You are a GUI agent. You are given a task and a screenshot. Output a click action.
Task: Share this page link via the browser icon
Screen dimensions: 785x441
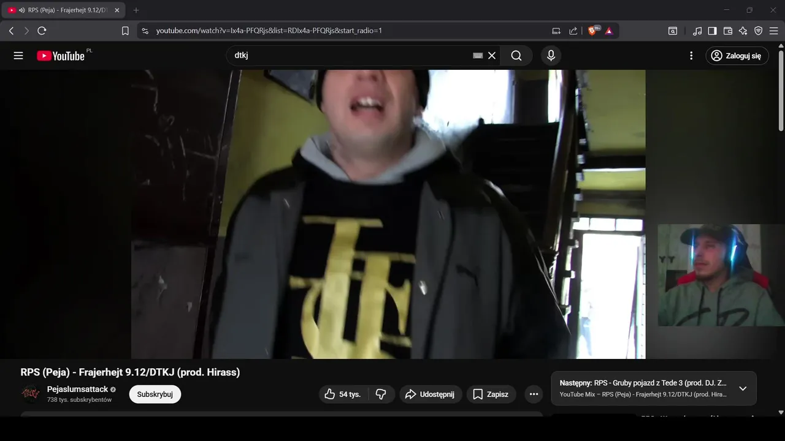coord(573,31)
